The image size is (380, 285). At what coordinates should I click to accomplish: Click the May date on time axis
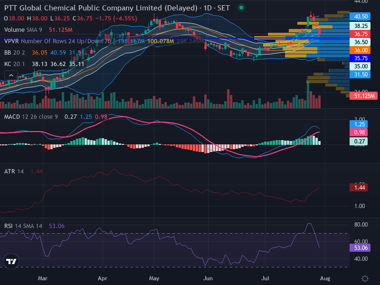(x=154, y=278)
